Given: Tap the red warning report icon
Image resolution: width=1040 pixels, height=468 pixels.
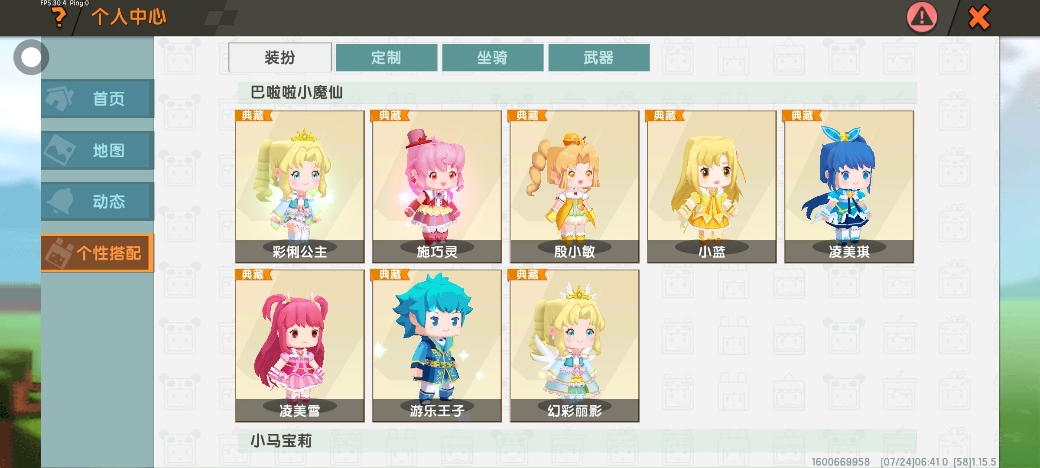Looking at the screenshot, I should (922, 18).
